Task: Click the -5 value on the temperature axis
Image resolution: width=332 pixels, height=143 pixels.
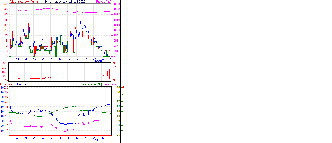Action: 119,135
